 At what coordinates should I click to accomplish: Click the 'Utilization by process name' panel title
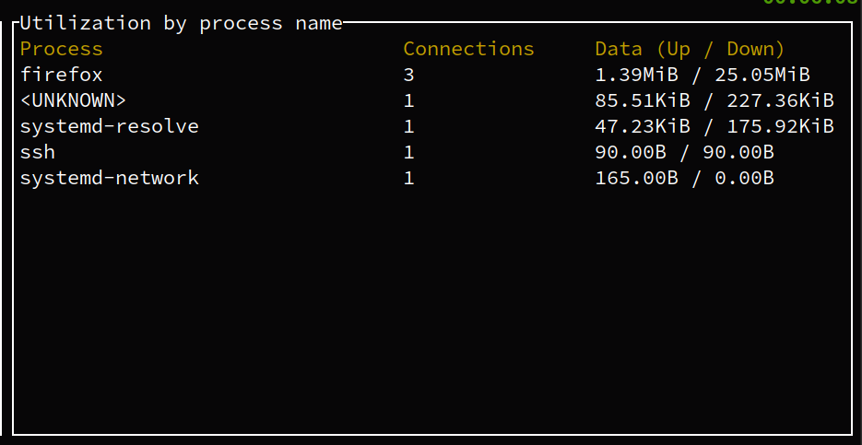click(181, 24)
